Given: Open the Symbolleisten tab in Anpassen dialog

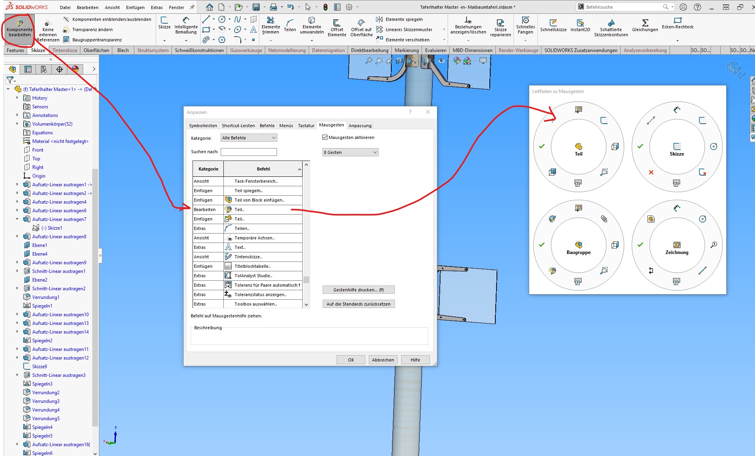Looking at the screenshot, I should pyautogui.click(x=203, y=126).
